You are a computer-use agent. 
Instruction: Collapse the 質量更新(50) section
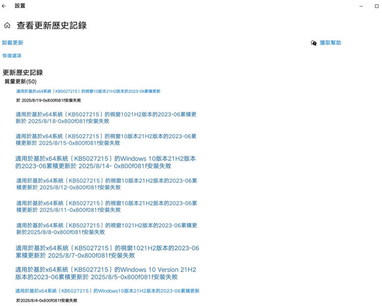click(20, 81)
